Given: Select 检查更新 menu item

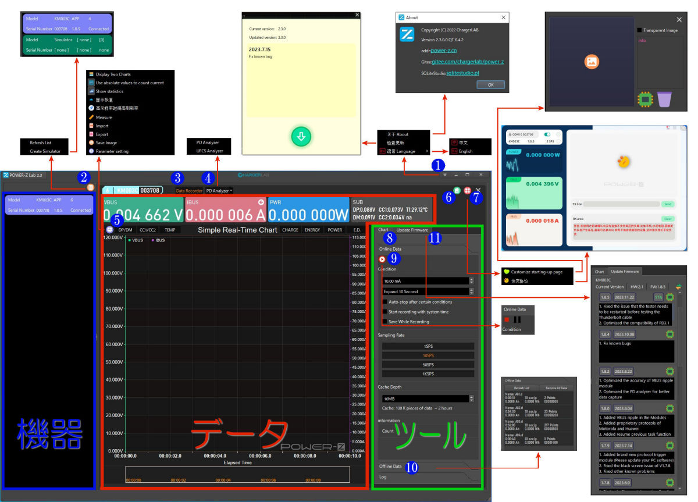Looking at the screenshot, I should point(404,143).
